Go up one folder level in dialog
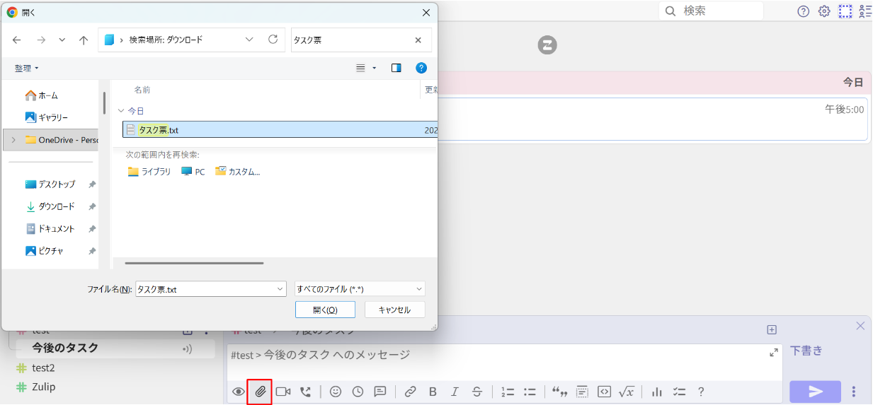873x405 pixels. click(x=84, y=40)
